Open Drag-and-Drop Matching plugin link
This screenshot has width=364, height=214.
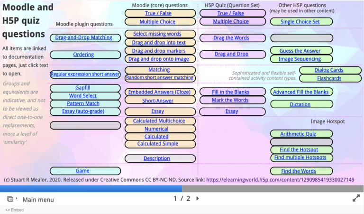coord(83,37)
